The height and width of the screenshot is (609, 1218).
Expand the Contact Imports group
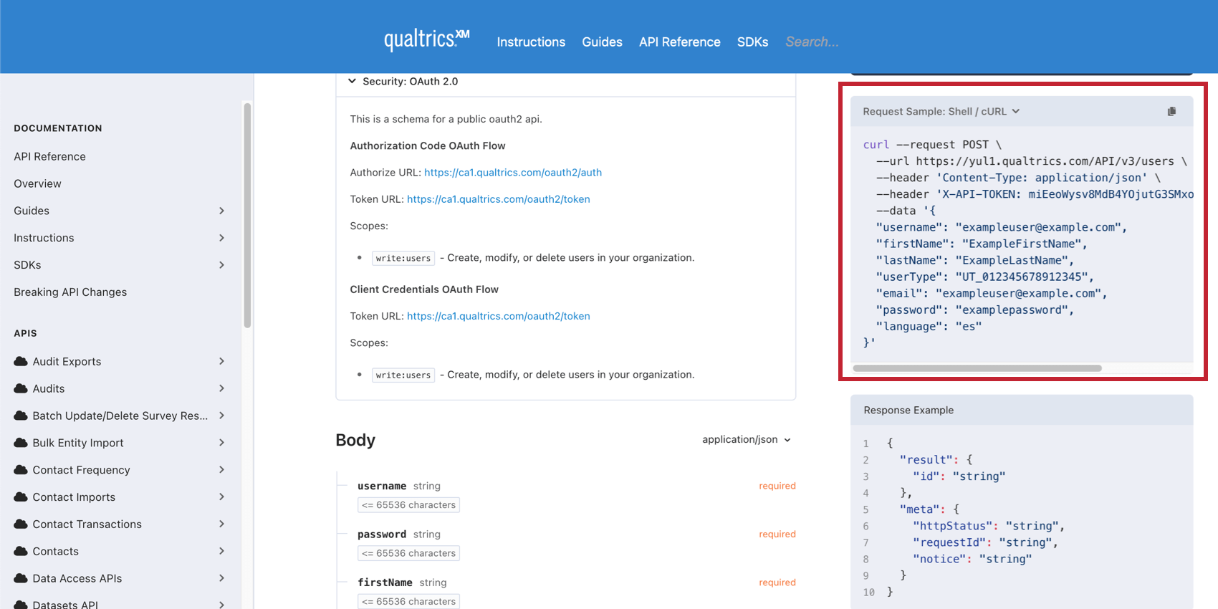pyautogui.click(x=221, y=497)
